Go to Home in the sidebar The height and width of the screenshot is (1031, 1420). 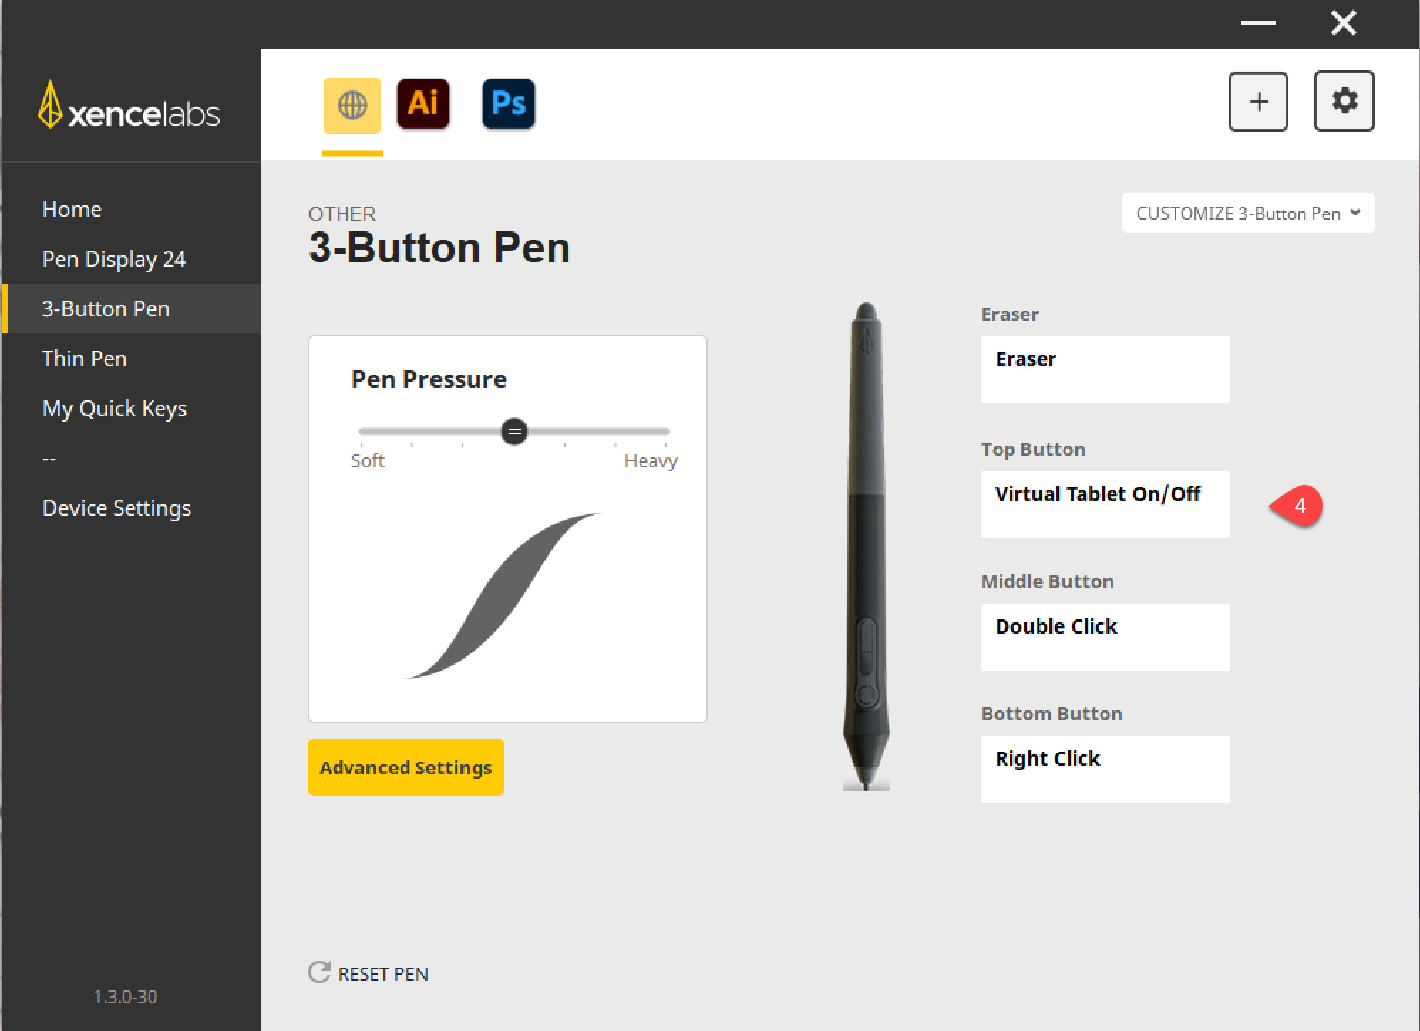click(72, 210)
